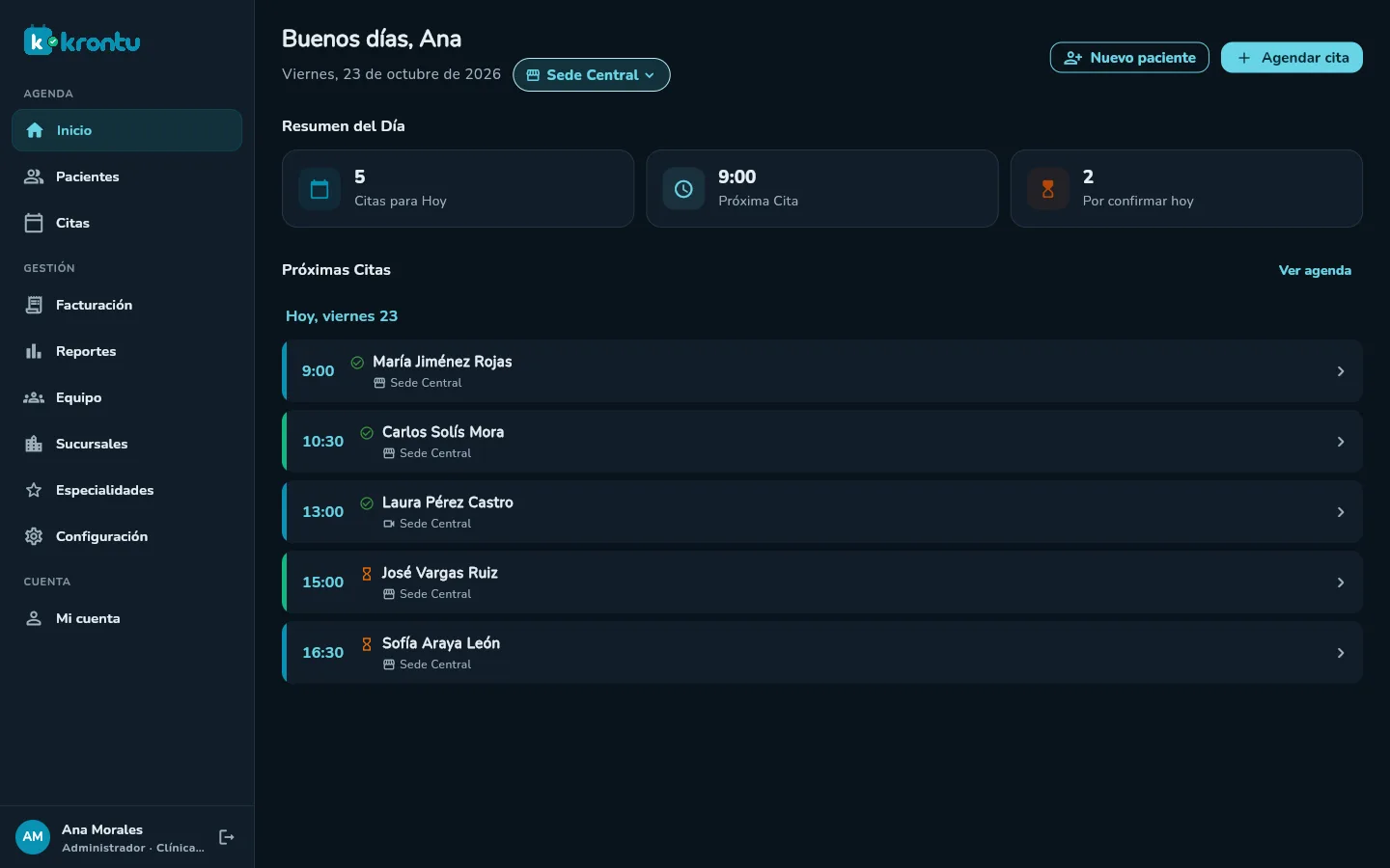Open the Sede Central location dropdown

[x=592, y=75]
